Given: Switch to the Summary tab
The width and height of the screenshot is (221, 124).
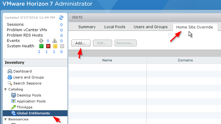Looking at the screenshot, I should pyautogui.click(x=87, y=27).
